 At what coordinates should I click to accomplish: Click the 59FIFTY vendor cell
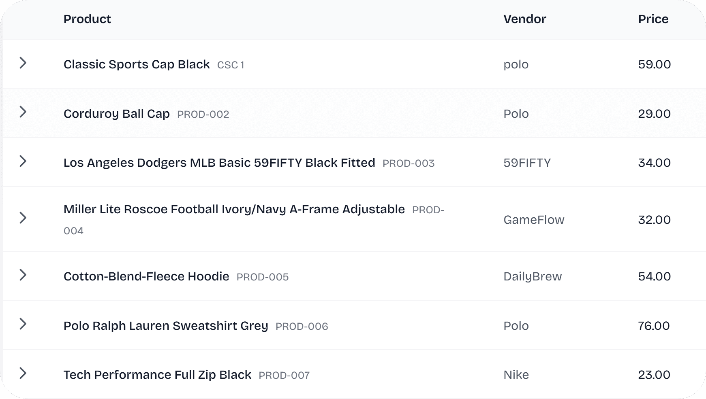click(x=527, y=163)
